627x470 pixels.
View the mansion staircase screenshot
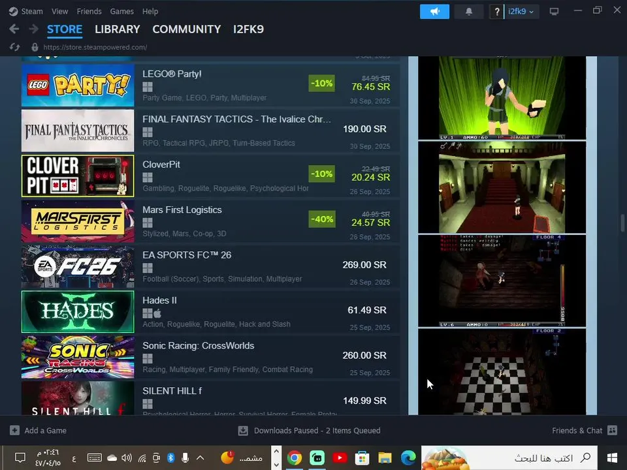tap(502, 187)
